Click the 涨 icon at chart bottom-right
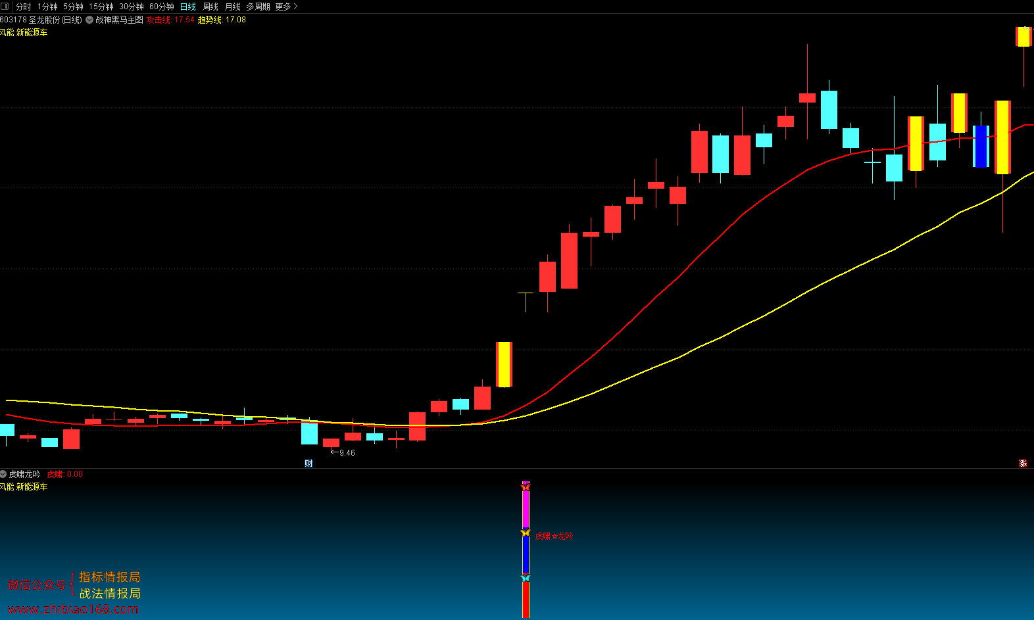The width and height of the screenshot is (1034, 620). coord(1023,464)
